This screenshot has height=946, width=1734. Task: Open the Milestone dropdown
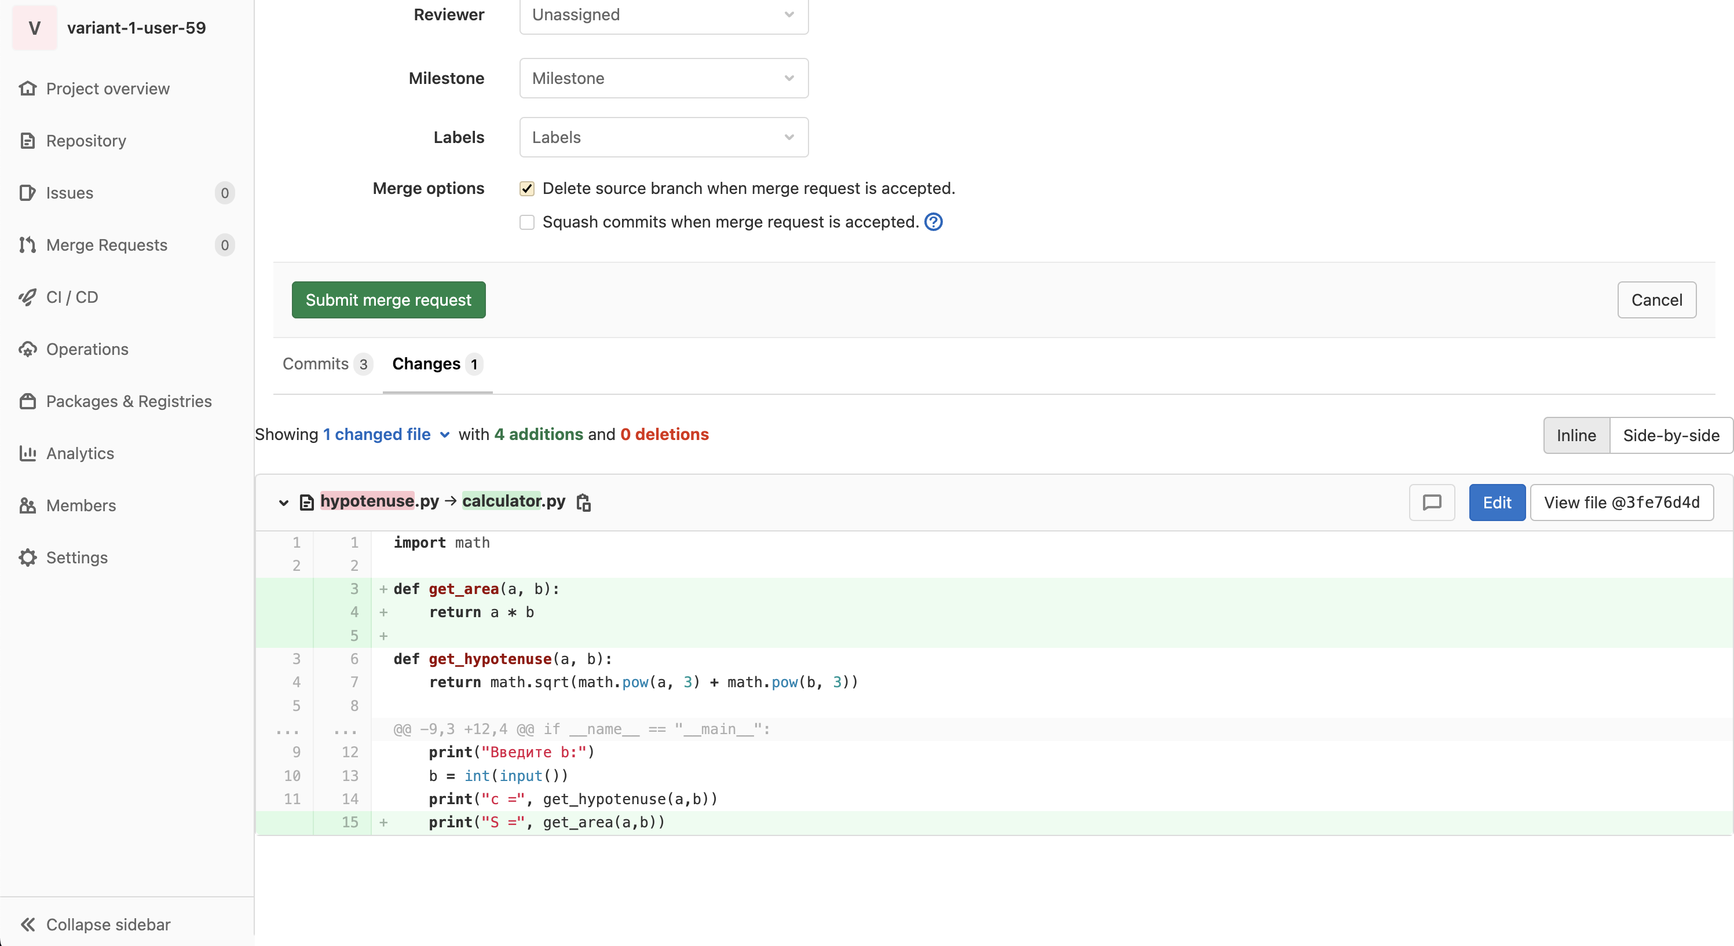pyautogui.click(x=663, y=78)
